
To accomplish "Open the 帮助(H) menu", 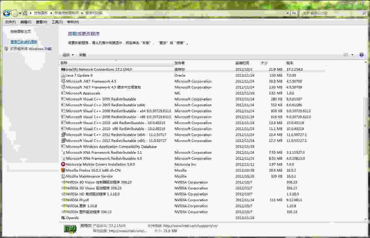I will (x=73, y=22).
